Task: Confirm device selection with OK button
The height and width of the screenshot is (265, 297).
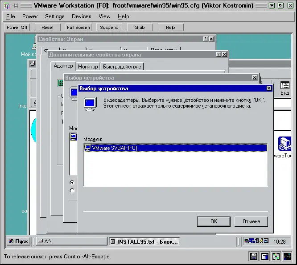Action: (x=214, y=221)
